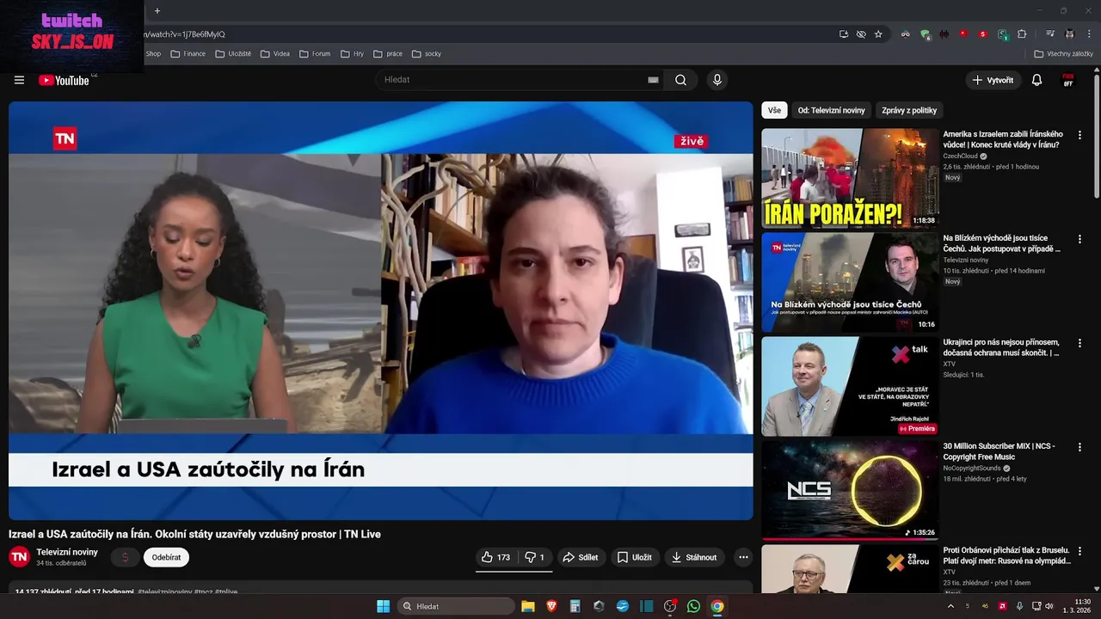Click the browser address bar URL
The width and height of the screenshot is (1101, 619).
(x=185, y=34)
